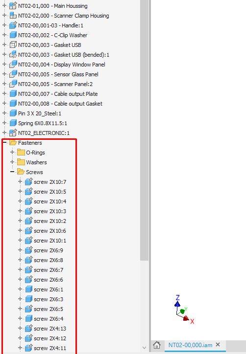Click the Scanner Clamp Housing assembly icon
Screen dimensions: 246x354
(13, 16)
